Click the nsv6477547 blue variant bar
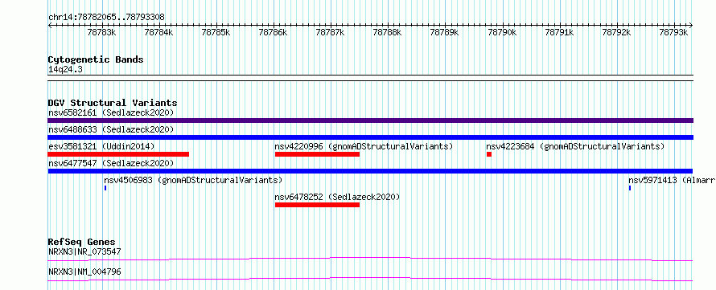716x290 pixels. pyautogui.click(x=370, y=171)
